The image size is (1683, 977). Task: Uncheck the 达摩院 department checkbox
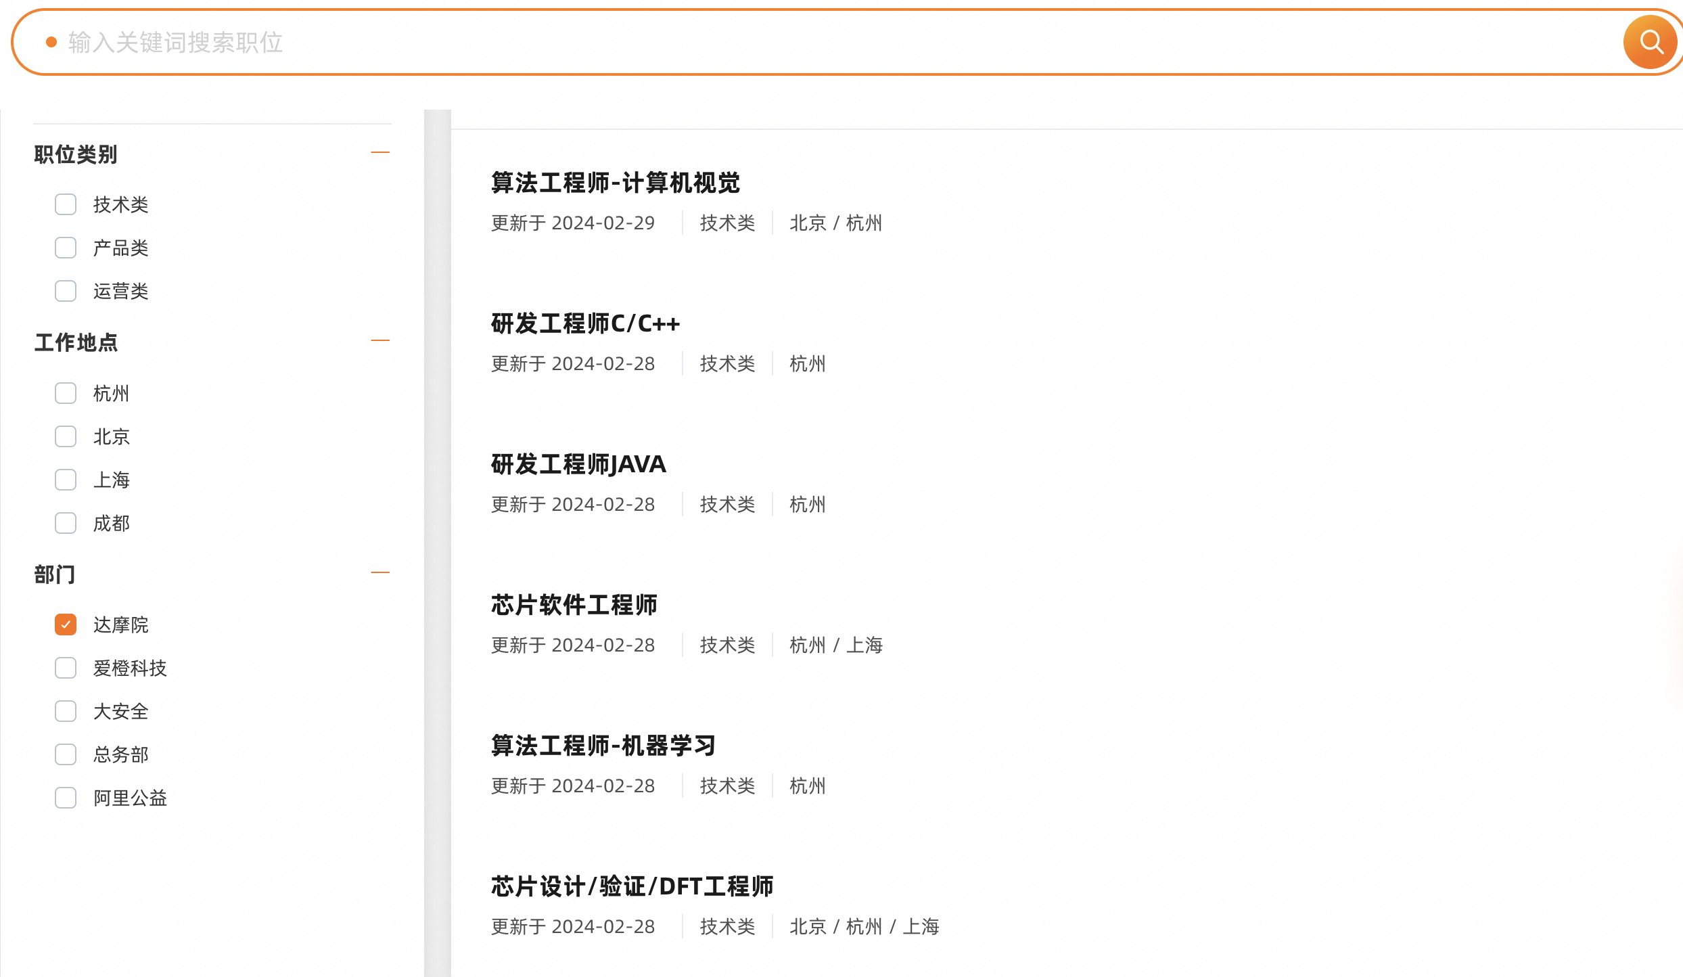(x=66, y=624)
